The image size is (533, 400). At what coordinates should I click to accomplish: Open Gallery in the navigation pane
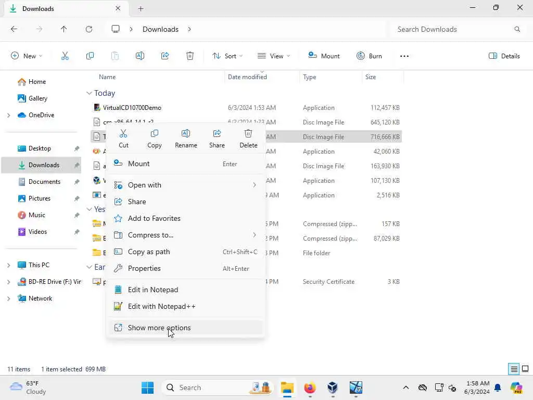(x=37, y=98)
